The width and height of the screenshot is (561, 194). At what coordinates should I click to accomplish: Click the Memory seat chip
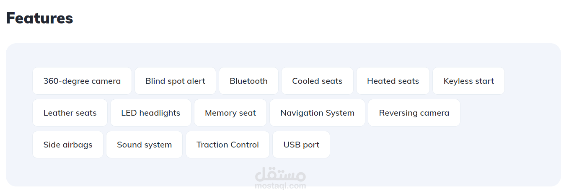click(230, 113)
